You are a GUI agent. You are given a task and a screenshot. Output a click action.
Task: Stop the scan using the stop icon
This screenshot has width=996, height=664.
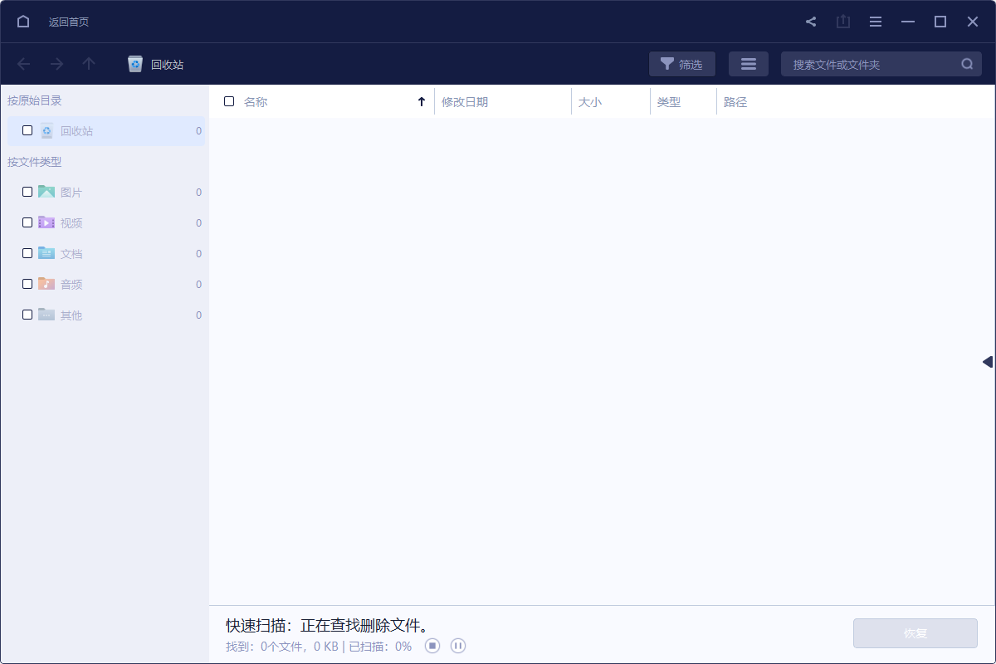432,645
